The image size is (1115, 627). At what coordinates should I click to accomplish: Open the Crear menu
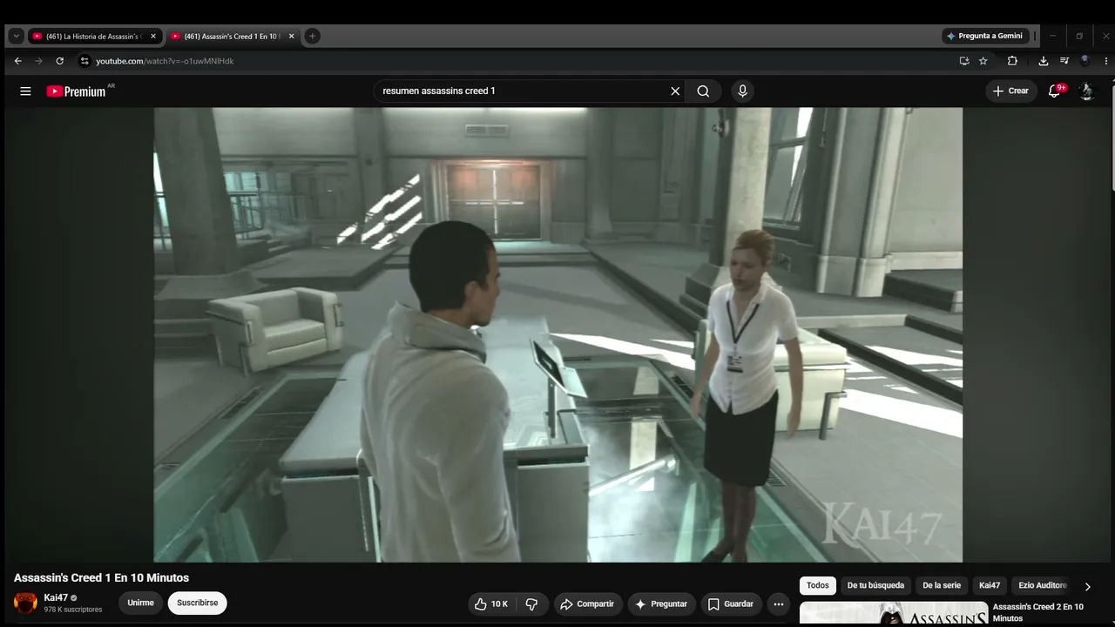(1010, 91)
